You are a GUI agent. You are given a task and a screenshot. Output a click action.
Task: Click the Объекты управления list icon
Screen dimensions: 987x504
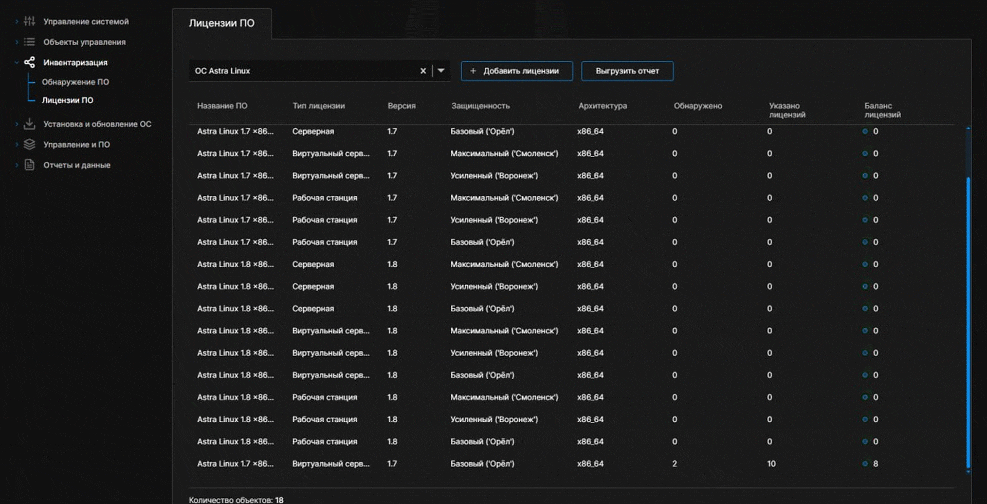click(x=29, y=42)
